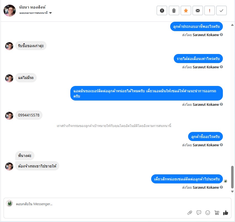This screenshot has width=235, height=222.
Task: Click the scrollbar down arrow
Action: point(232,191)
